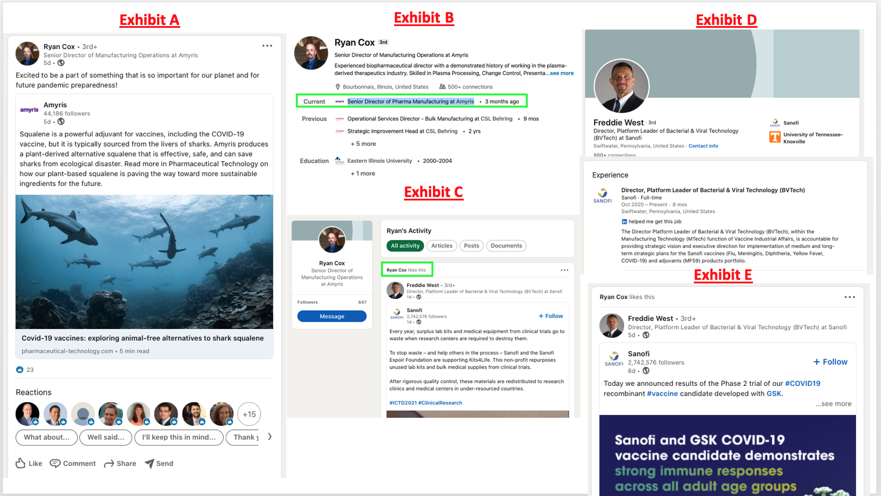
Task: Click the '+15' more reactions circle
Action: click(x=249, y=414)
